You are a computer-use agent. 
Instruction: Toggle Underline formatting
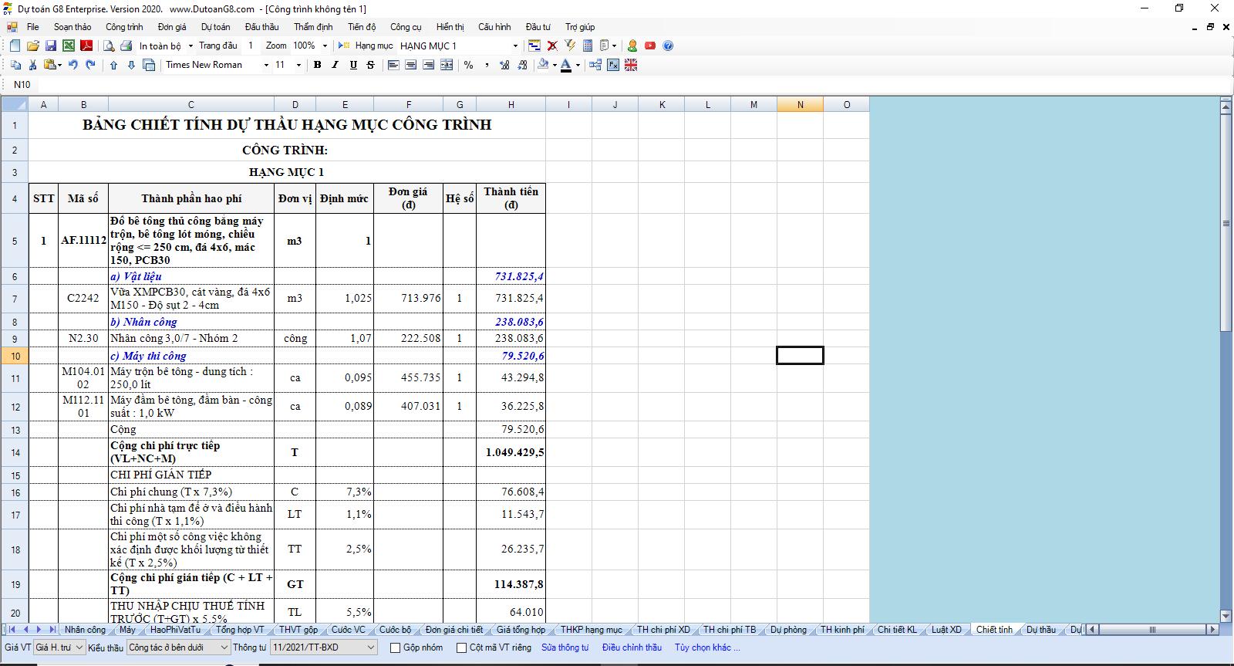(x=353, y=65)
